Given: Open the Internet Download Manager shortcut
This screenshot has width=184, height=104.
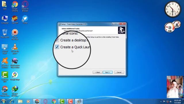Looking at the screenshot, I should [15, 91].
